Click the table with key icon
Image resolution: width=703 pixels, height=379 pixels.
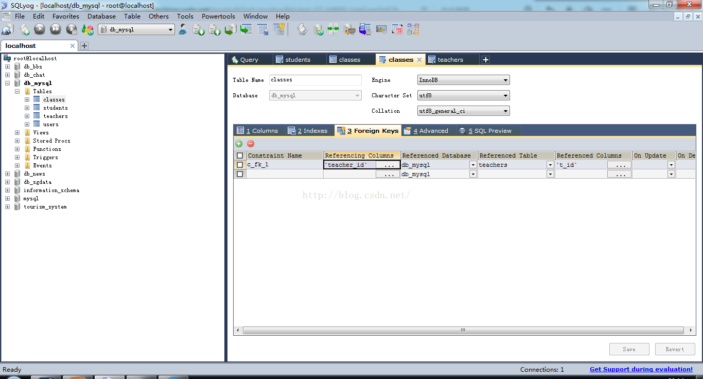[x=279, y=29]
